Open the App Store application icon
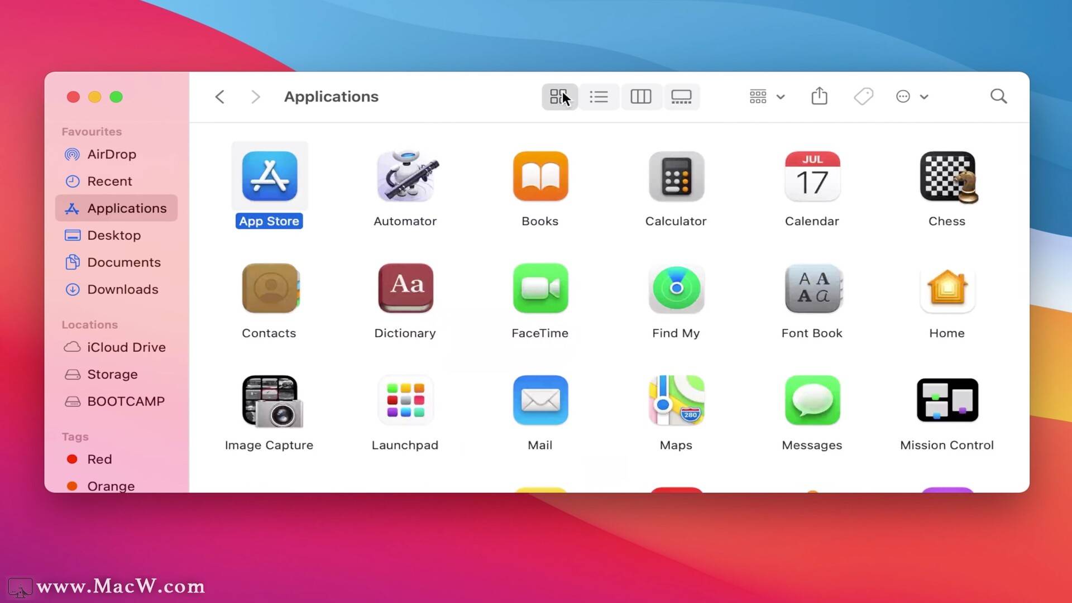 pyautogui.click(x=270, y=176)
